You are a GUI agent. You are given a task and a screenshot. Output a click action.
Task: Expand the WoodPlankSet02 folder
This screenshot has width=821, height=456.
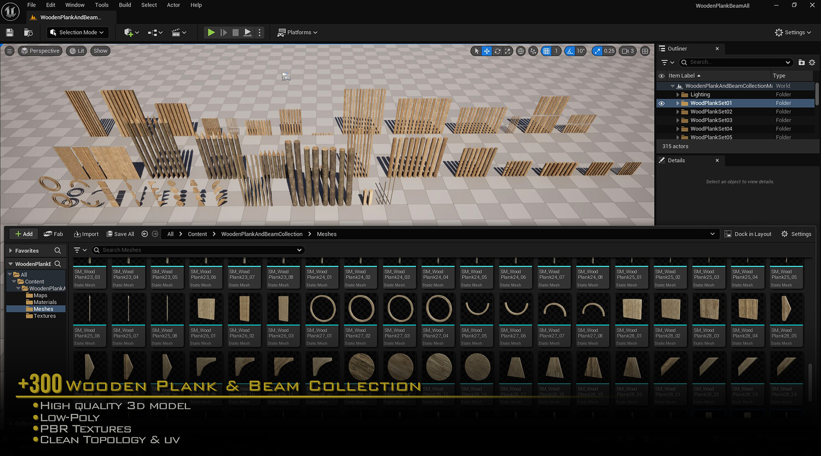pos(678,112)
